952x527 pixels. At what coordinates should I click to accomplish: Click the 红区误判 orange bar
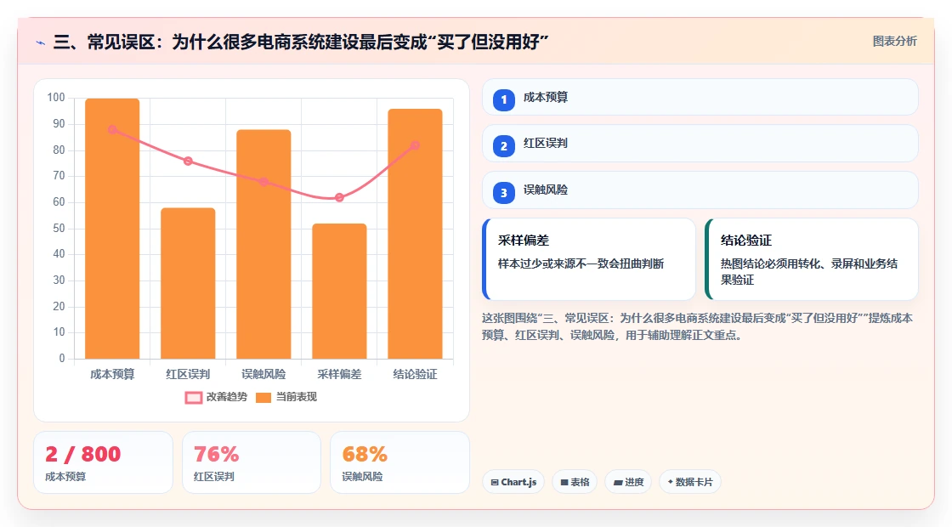188,283
